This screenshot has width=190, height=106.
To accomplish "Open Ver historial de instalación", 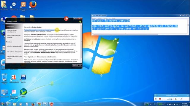I will pyautogui.click(x=15, y=52).
